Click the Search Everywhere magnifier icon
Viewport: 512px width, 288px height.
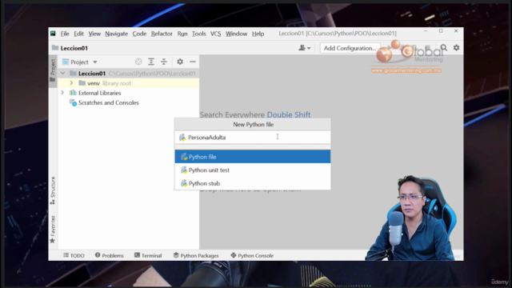click(x=443, y=48)
